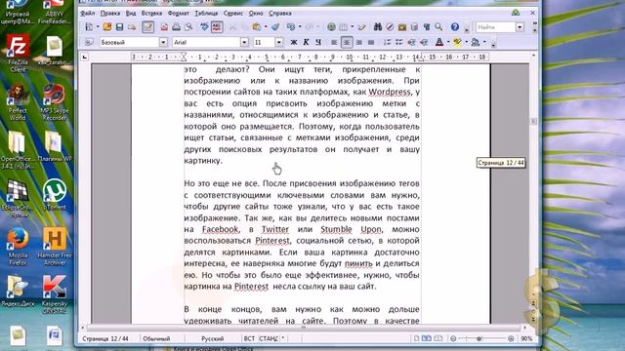This screenshot has height=351, width=625.
Task: Toggle the Edit File mode icon
Action: 147,27
